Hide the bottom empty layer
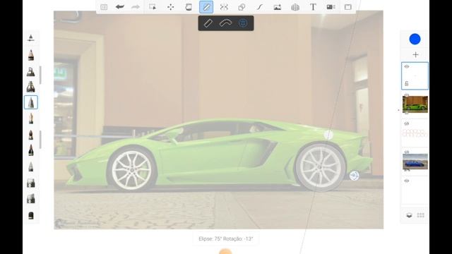 click(407, 181)
